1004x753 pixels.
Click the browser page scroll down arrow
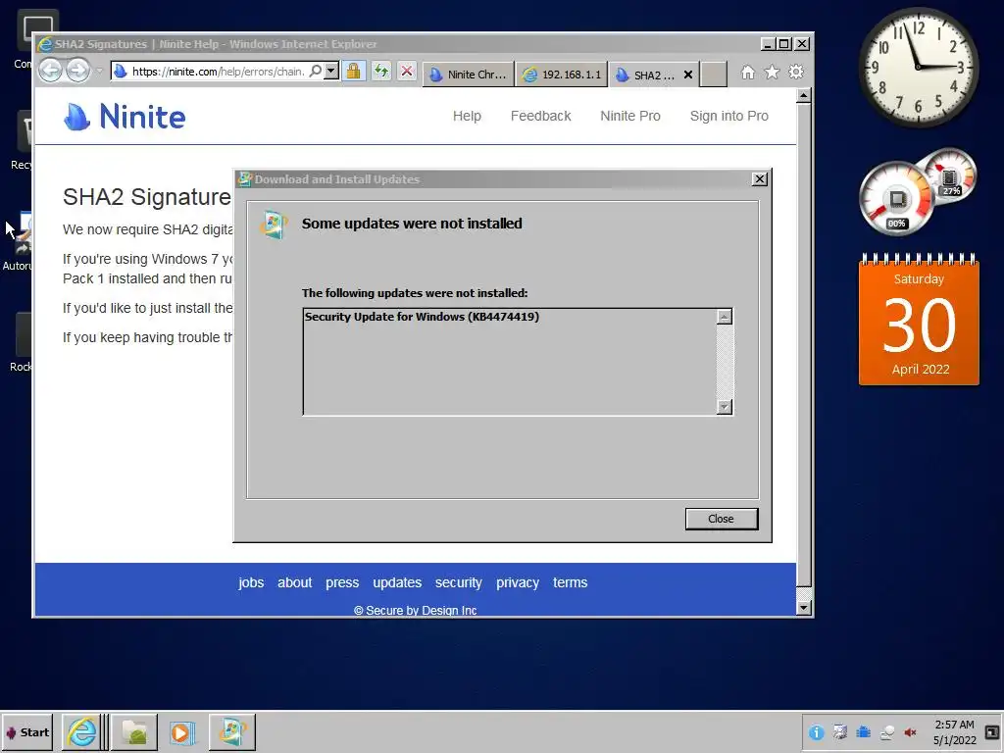(x=804, y=608)
